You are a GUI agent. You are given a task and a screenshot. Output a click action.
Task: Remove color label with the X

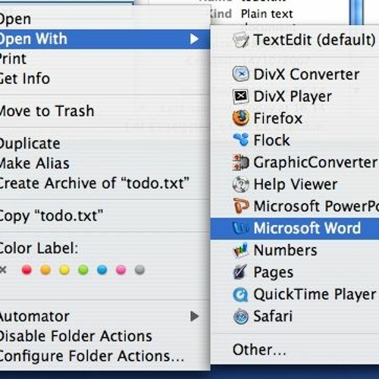click(x=3, y=270)
